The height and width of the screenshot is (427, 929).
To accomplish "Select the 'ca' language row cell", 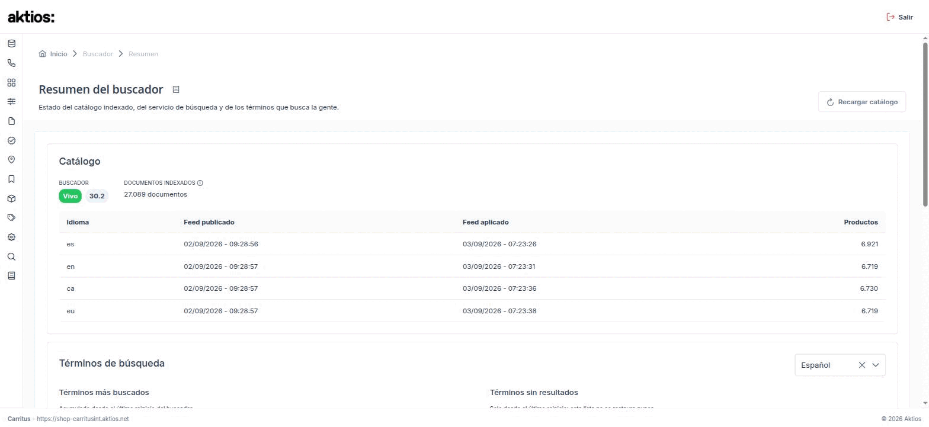I will 71,288.
